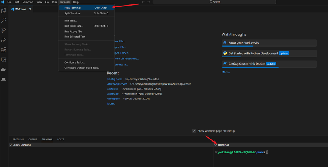Open the Go menu
This screenshot has height=167, width=328.
[47, 2]
